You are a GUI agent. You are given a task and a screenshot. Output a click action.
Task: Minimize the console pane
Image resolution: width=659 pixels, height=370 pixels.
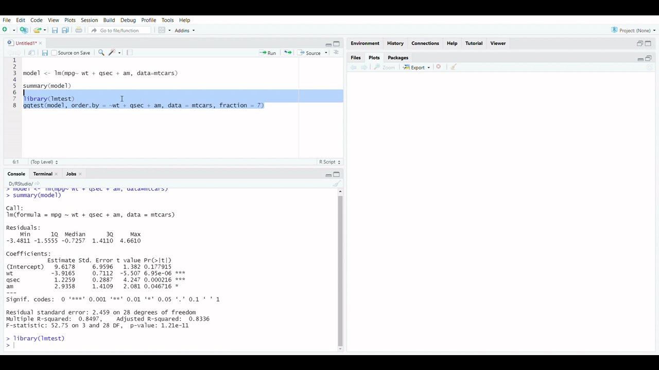coord(328,175)
